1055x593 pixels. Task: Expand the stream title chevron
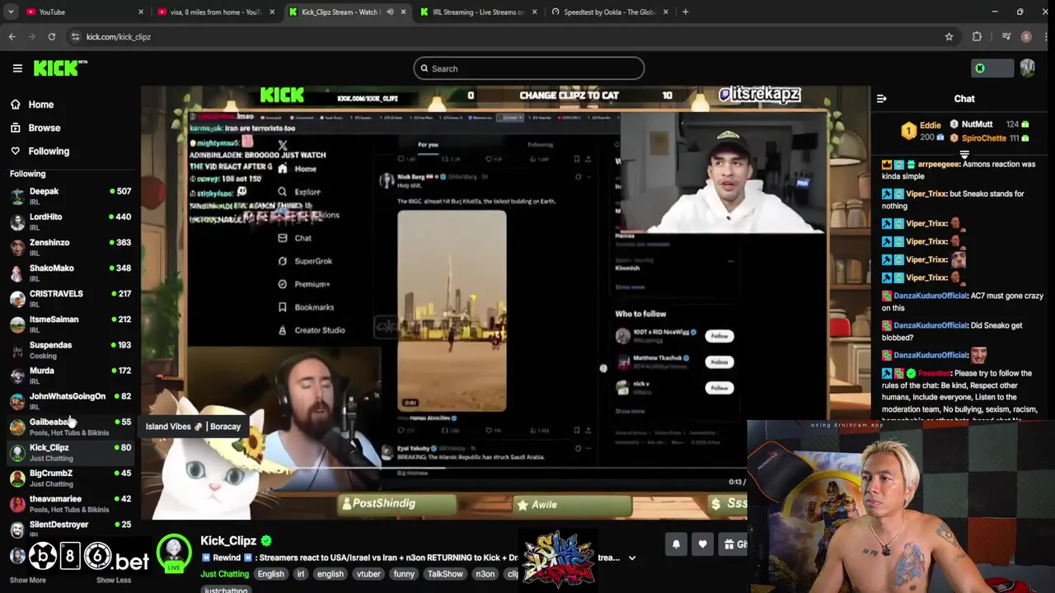pos(632,558)
